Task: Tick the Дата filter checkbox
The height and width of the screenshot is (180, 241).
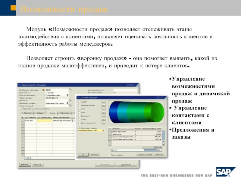Action: point(80,112)
